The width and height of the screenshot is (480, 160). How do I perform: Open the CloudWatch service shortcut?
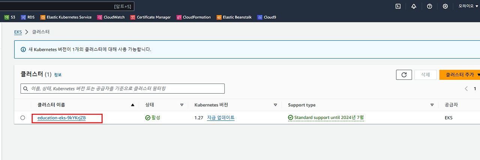tap(111, 17)
